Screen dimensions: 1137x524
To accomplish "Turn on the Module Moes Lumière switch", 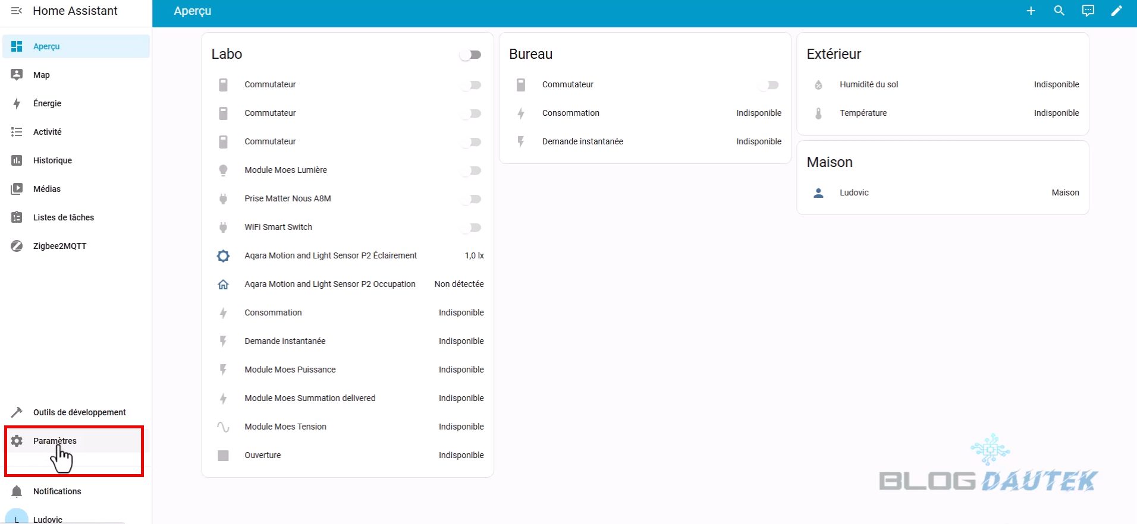I will click(472, 171).
